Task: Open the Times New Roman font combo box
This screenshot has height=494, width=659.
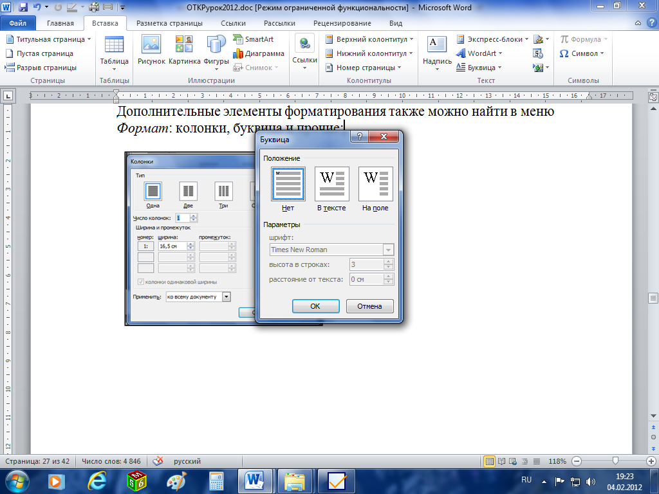Action: (x=331, y=250)
